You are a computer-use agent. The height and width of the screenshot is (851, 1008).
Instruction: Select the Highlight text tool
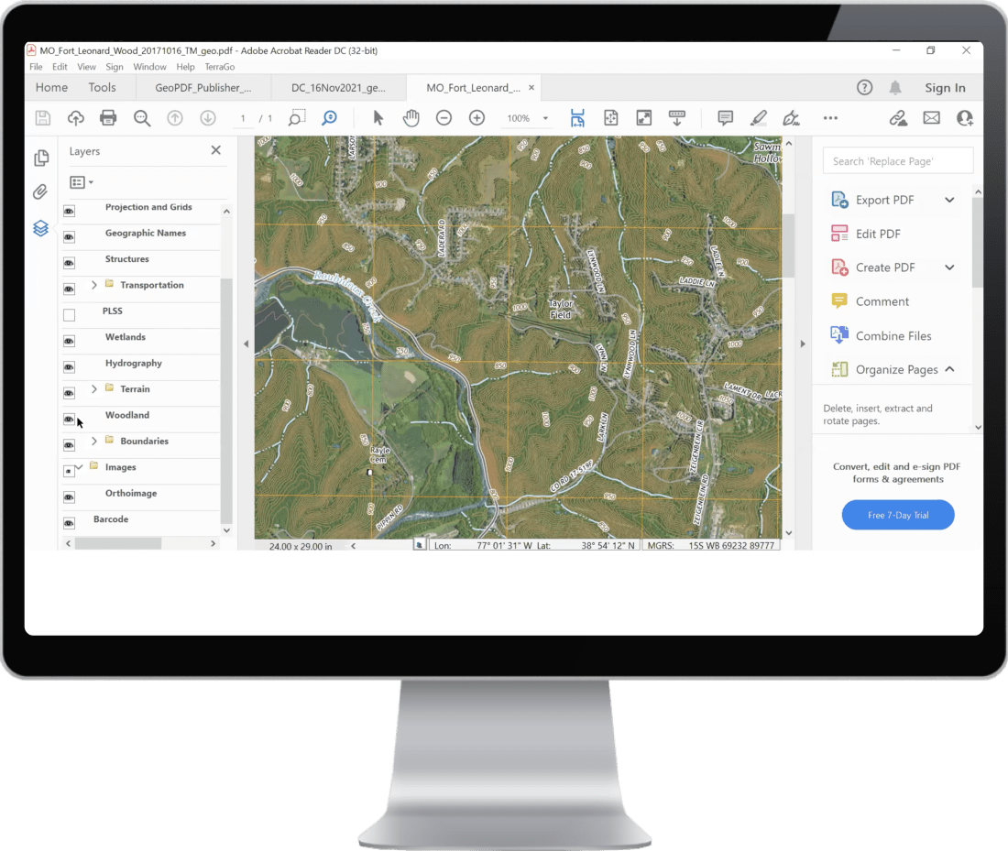(x=758, y=117)
